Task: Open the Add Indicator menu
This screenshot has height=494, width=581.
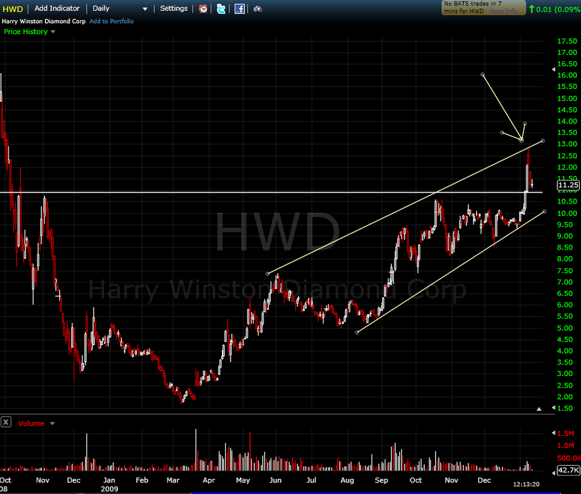Action: (57, 8)
